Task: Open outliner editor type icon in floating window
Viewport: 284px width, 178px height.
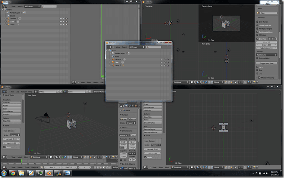Action: [x=109, y=47]
